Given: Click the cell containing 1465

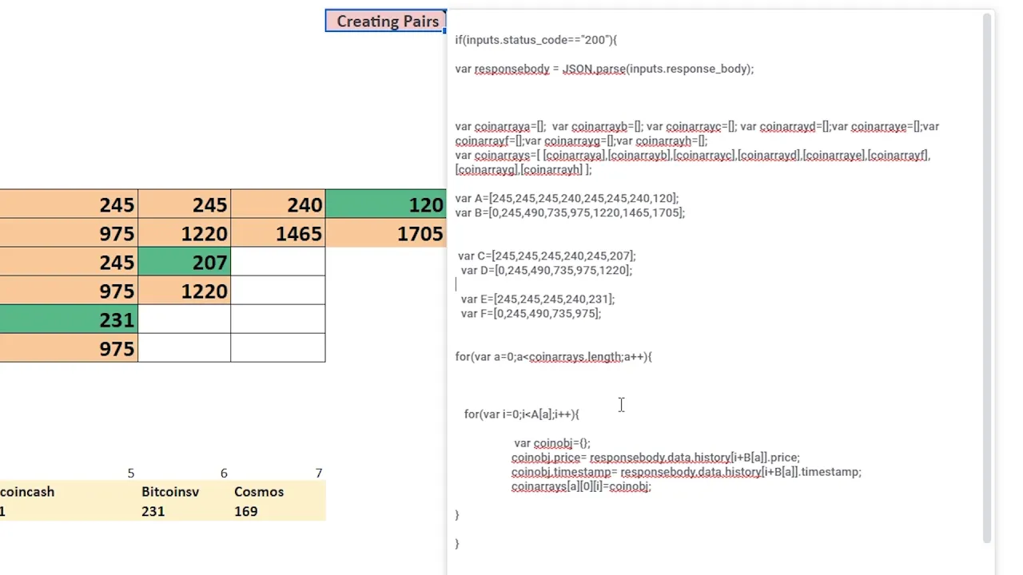Looking at the screenshot, I should coord(277,233).
